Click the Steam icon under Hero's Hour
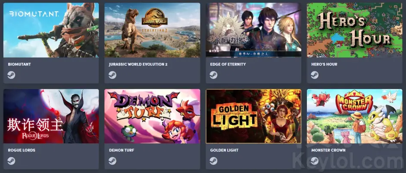The height and width of the screenshot is (173, 406). [315, 75]
